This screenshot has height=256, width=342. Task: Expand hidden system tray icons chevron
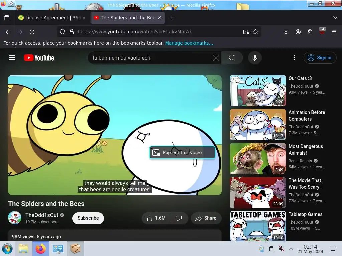[291, 249]
